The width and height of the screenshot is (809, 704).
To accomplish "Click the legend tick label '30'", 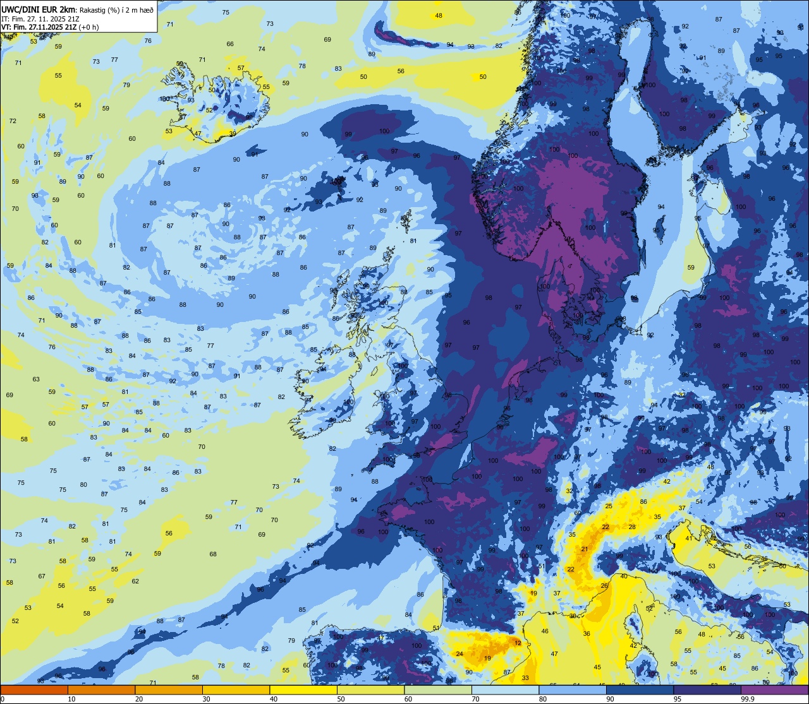I will pyautogui.click(x=206, y=699).
